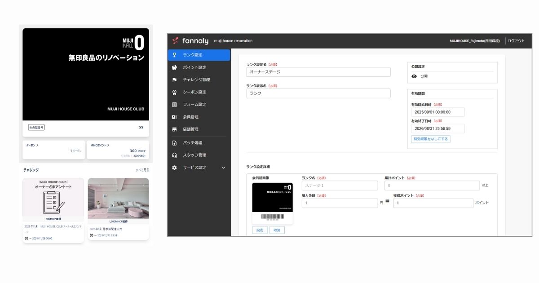Viewport: 539px width, 283px height.
Task: Expand the サービス設定 chevron
Action: coord(224,168)
